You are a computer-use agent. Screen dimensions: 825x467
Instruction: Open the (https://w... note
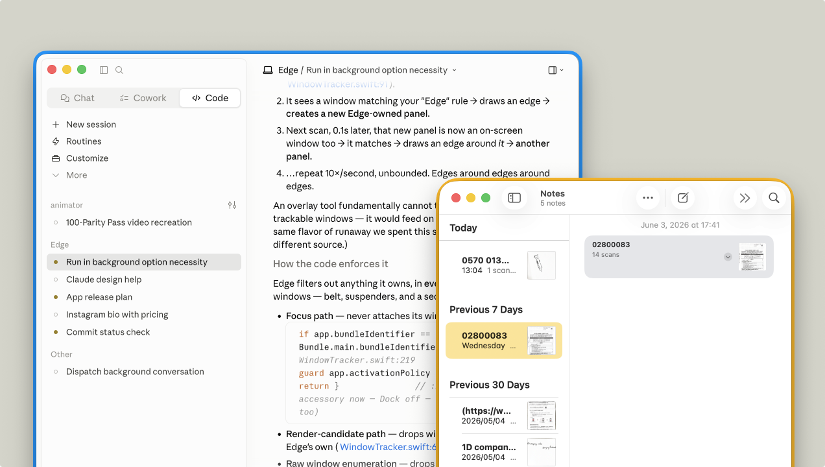504,416
